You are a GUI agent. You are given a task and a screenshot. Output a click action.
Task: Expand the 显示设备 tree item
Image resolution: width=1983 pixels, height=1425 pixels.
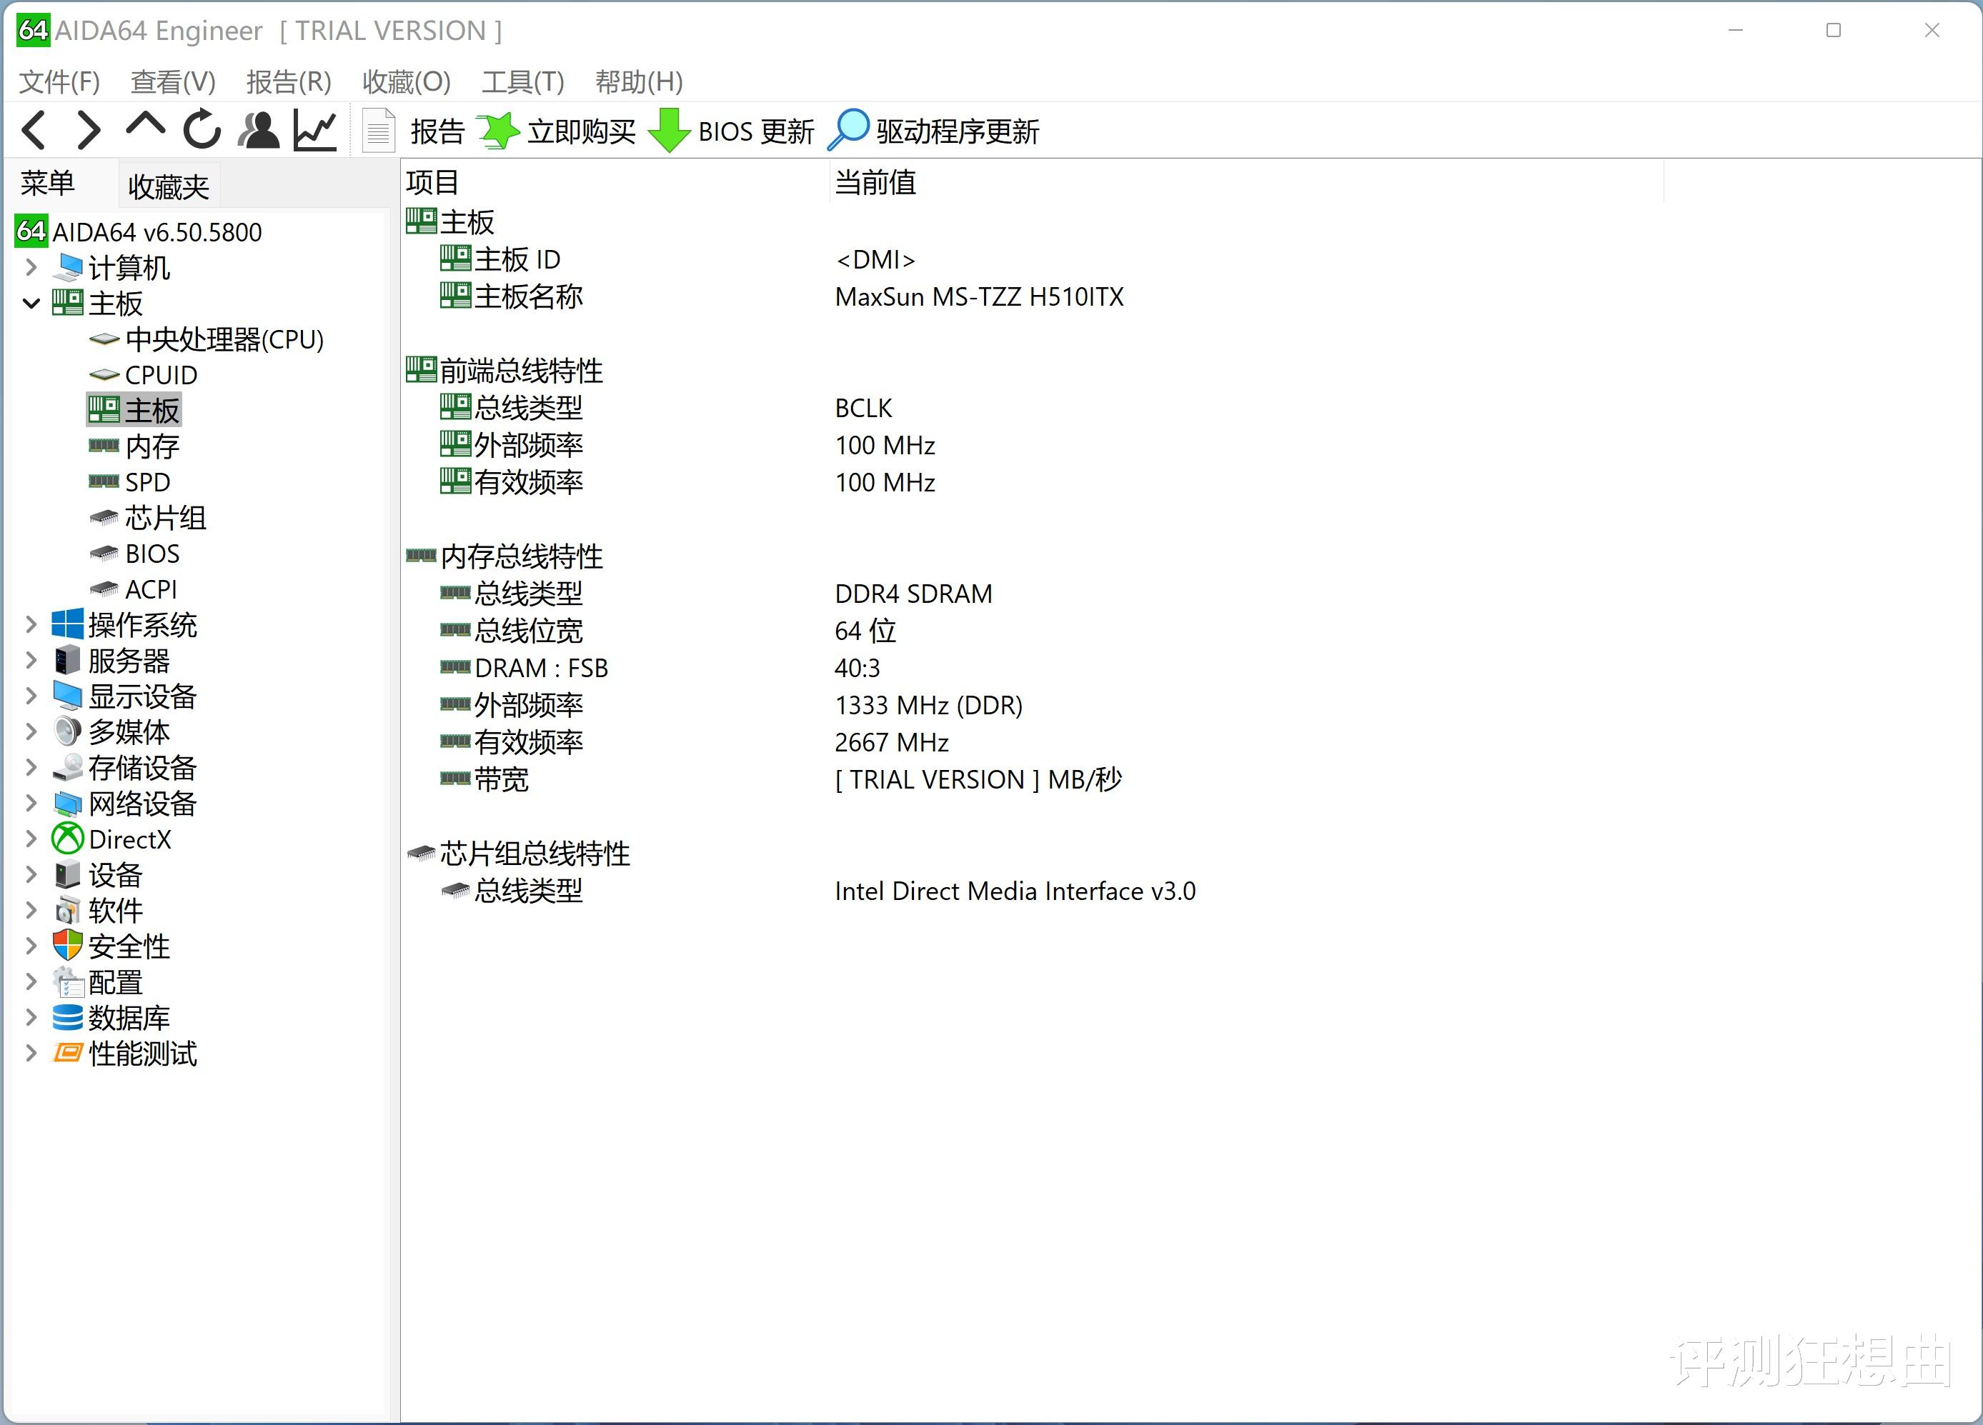[x=34, y=696]
